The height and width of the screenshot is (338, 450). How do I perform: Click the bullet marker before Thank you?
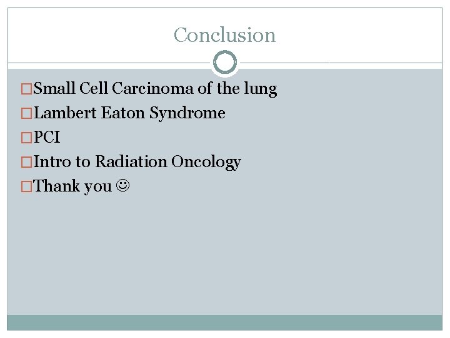[28, 187]
